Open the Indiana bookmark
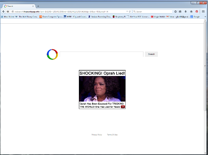 pos(100,17)
